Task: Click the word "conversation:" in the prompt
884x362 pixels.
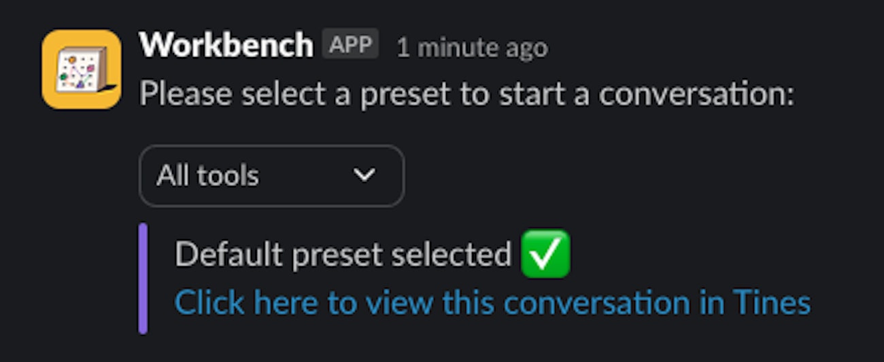Action: click(696, 94)
